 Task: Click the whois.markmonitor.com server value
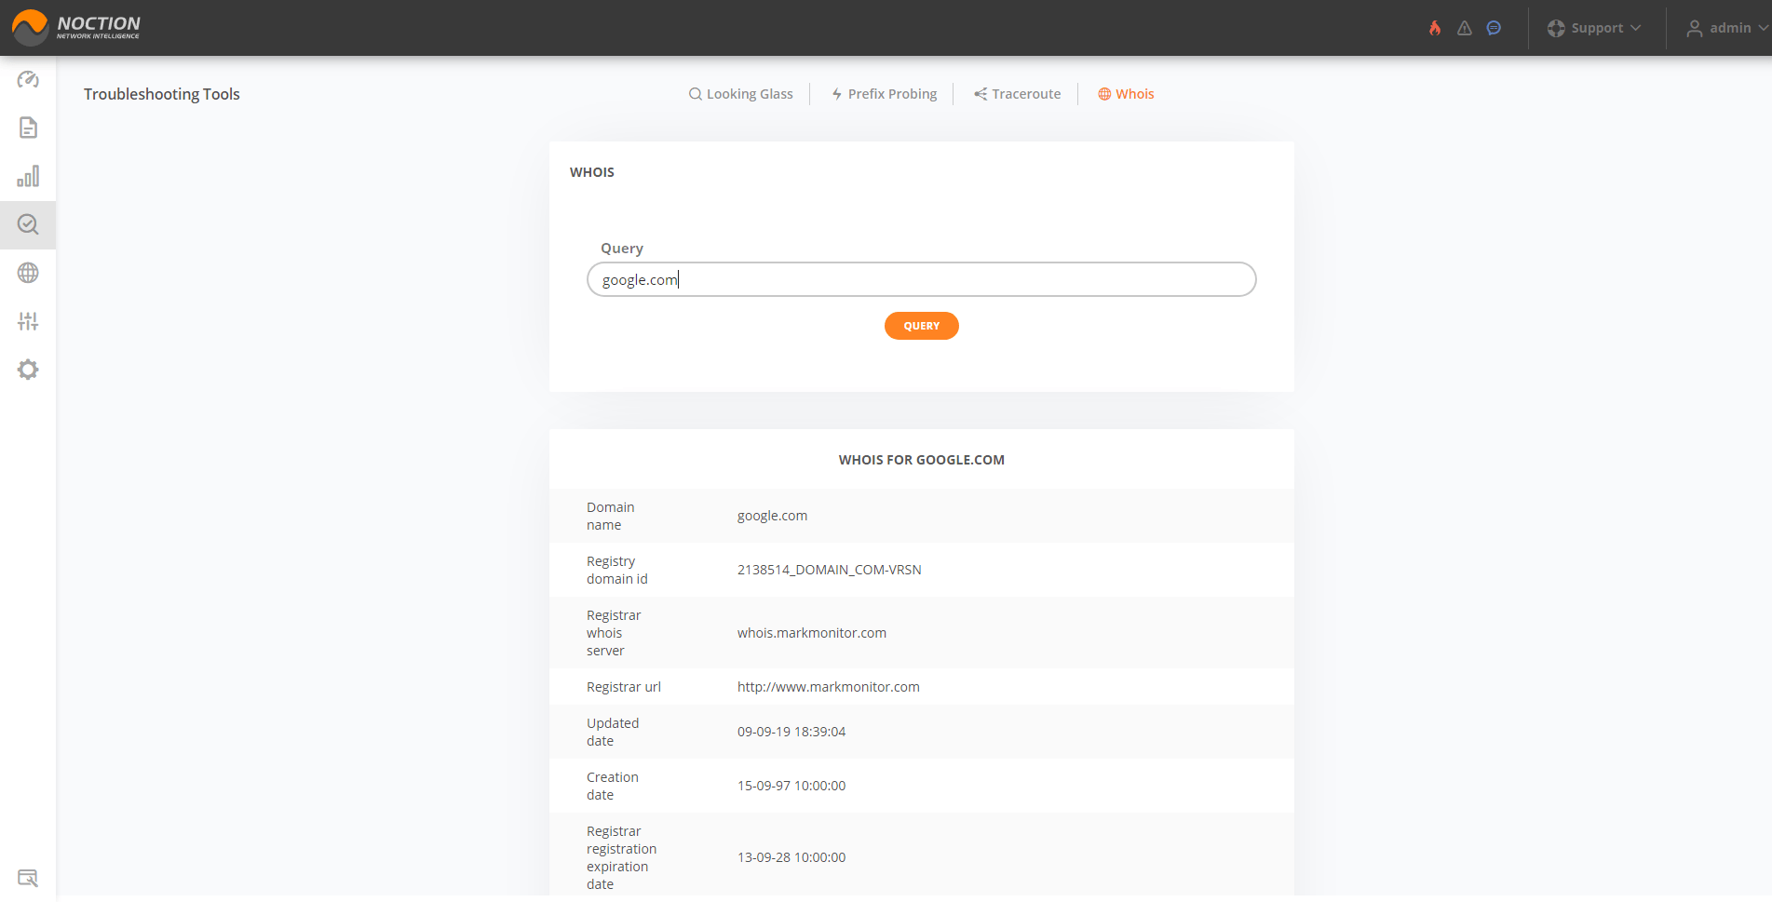[x=811, y=633]
